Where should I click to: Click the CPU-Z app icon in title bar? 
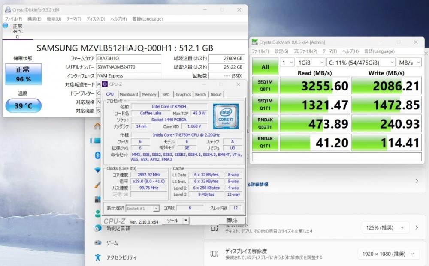[105, 84]
